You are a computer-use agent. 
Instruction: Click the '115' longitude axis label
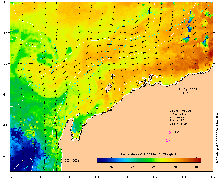point(97,177)
